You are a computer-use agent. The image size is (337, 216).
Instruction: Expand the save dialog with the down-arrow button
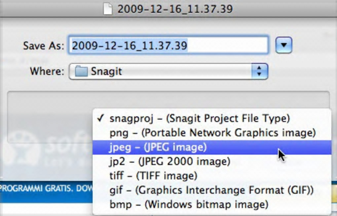tap(283, 45)
